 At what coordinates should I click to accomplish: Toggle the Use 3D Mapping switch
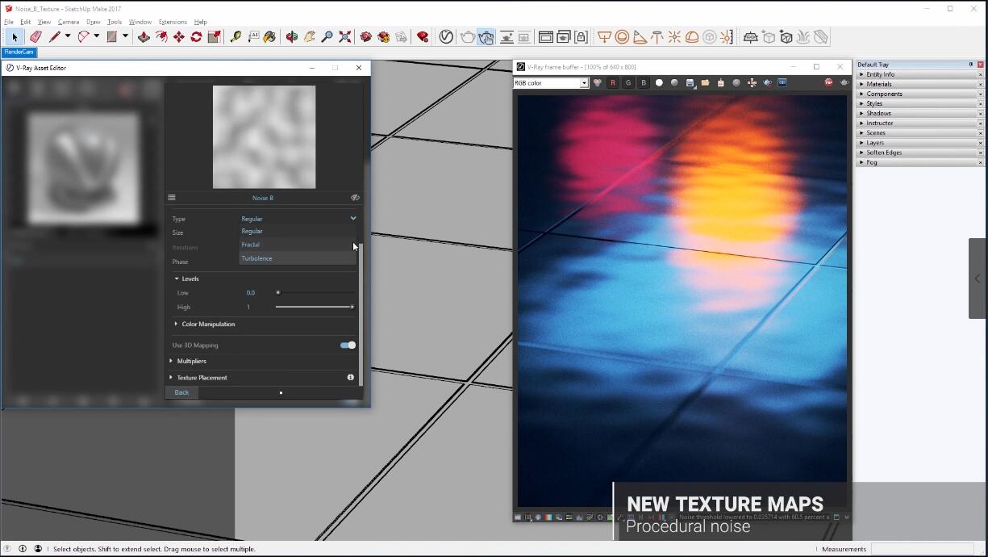(x=348, y=346)
